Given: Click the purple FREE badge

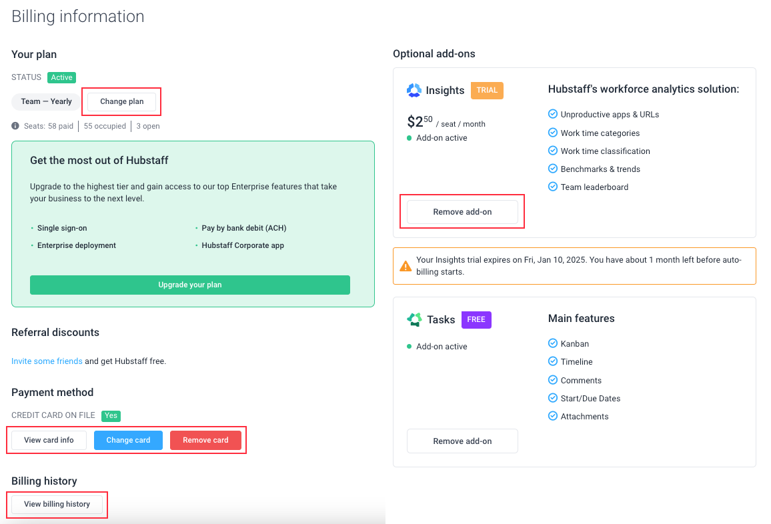Looking at the screenshot, I should click(x=476, y=319).
